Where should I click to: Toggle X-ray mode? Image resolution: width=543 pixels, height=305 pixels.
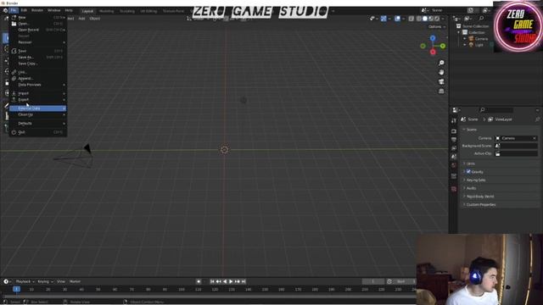pyautogui.click(x=411, y=19)
